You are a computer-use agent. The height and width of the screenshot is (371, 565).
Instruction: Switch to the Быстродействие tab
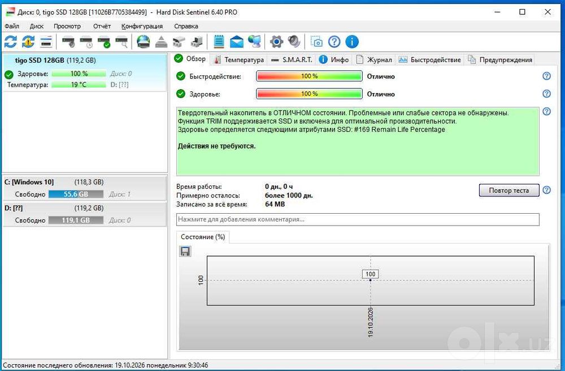click(430, 60)
